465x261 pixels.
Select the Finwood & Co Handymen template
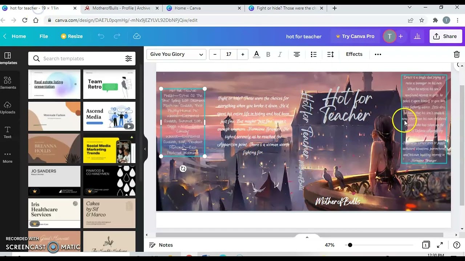tap(109, 181)
